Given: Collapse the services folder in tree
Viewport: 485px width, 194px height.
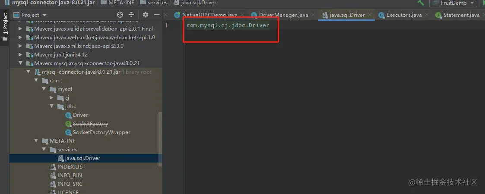Looking at the screenshot, I should coord(44,150).
